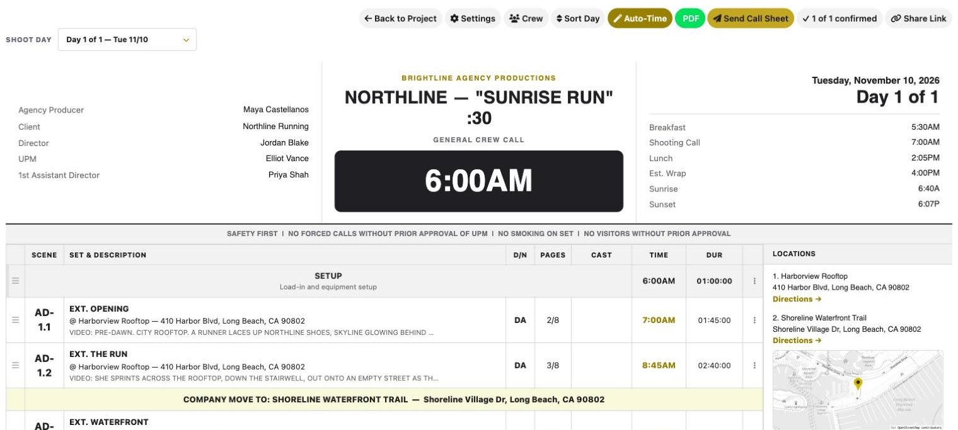This screenshot has height=430, width=958.
Task: Click the 3/8 pages cell
Action: 553,366
